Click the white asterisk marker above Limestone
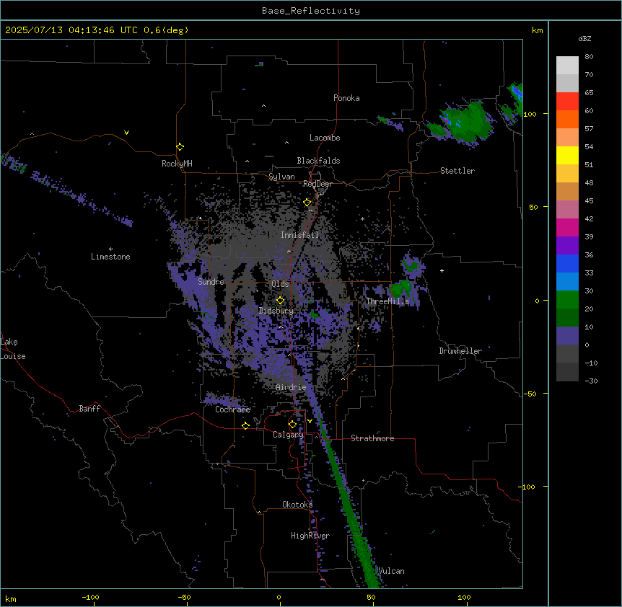The image size is (622, 607). point(110,249)
